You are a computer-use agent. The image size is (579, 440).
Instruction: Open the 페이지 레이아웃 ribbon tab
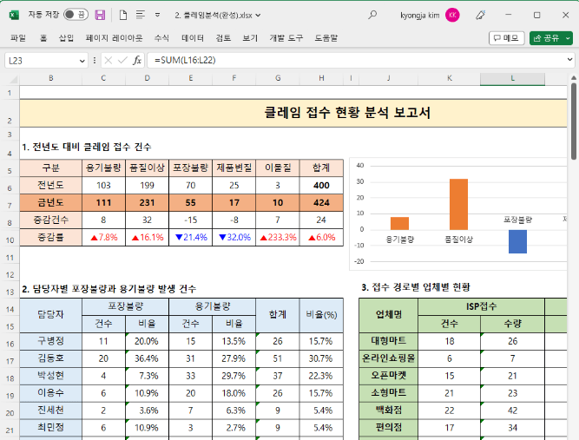[x=114, y=38]
